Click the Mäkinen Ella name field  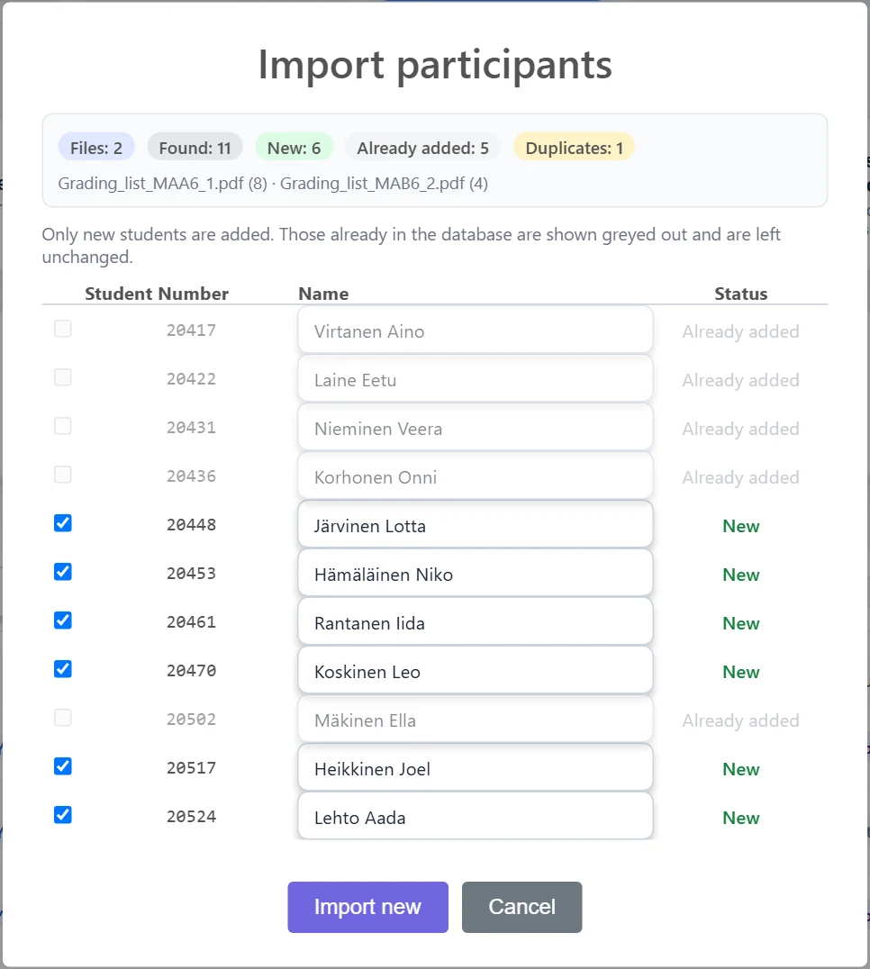[x=476, y=720]
